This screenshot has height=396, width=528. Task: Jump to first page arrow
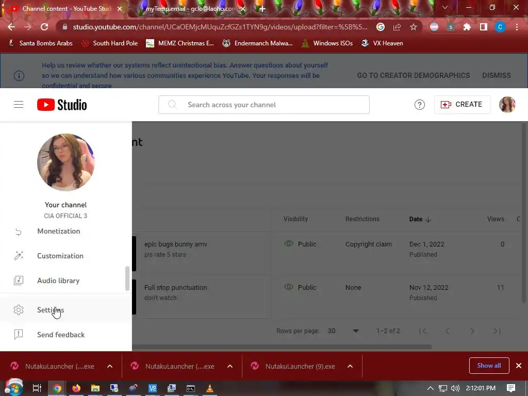(x=423, y=332)
